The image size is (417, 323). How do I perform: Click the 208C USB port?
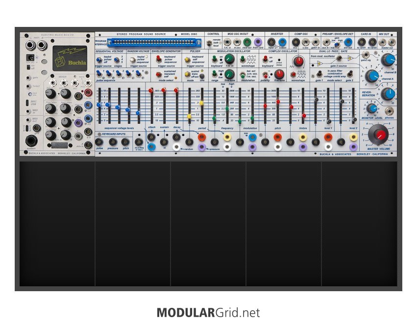click(27, 103)
